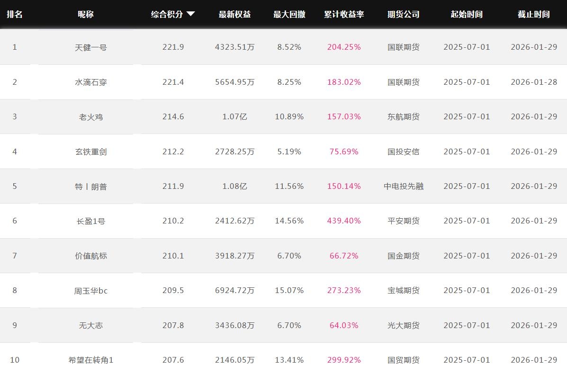The height and width of the screenshot is (374, 567).
Task: Click the 439.40% cumulative return value
Action: pyautogui.click(x=344, y=221)
